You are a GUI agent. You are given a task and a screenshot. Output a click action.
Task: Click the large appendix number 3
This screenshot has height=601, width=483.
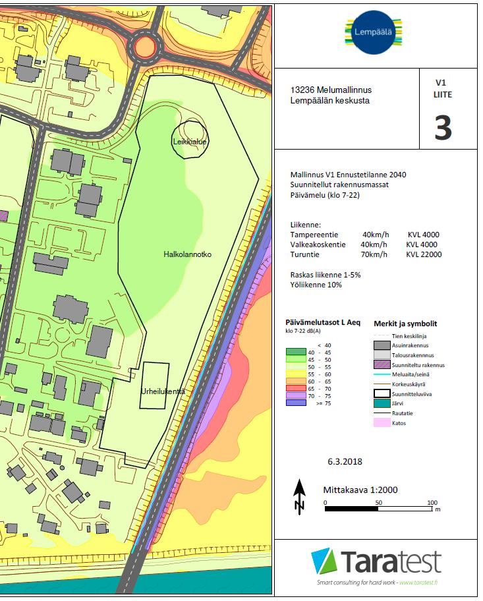[x=443, y=128]
